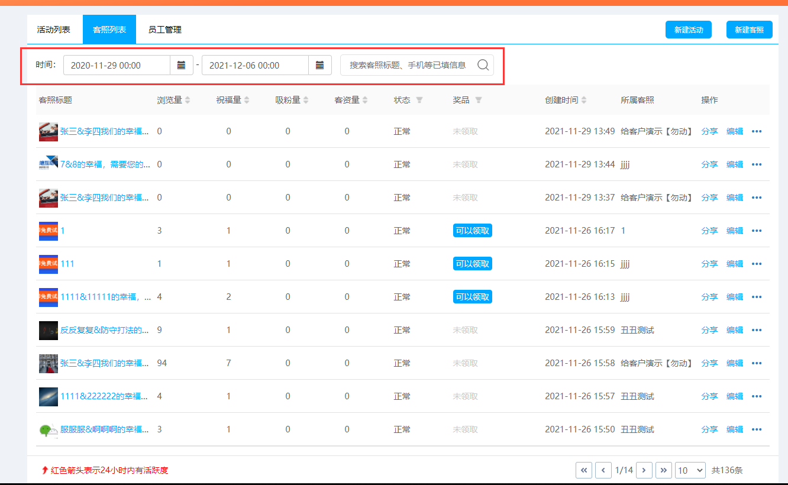788x485 pixels.
Task: Click the 新建活动 button
Action: (x=689, y=30)
